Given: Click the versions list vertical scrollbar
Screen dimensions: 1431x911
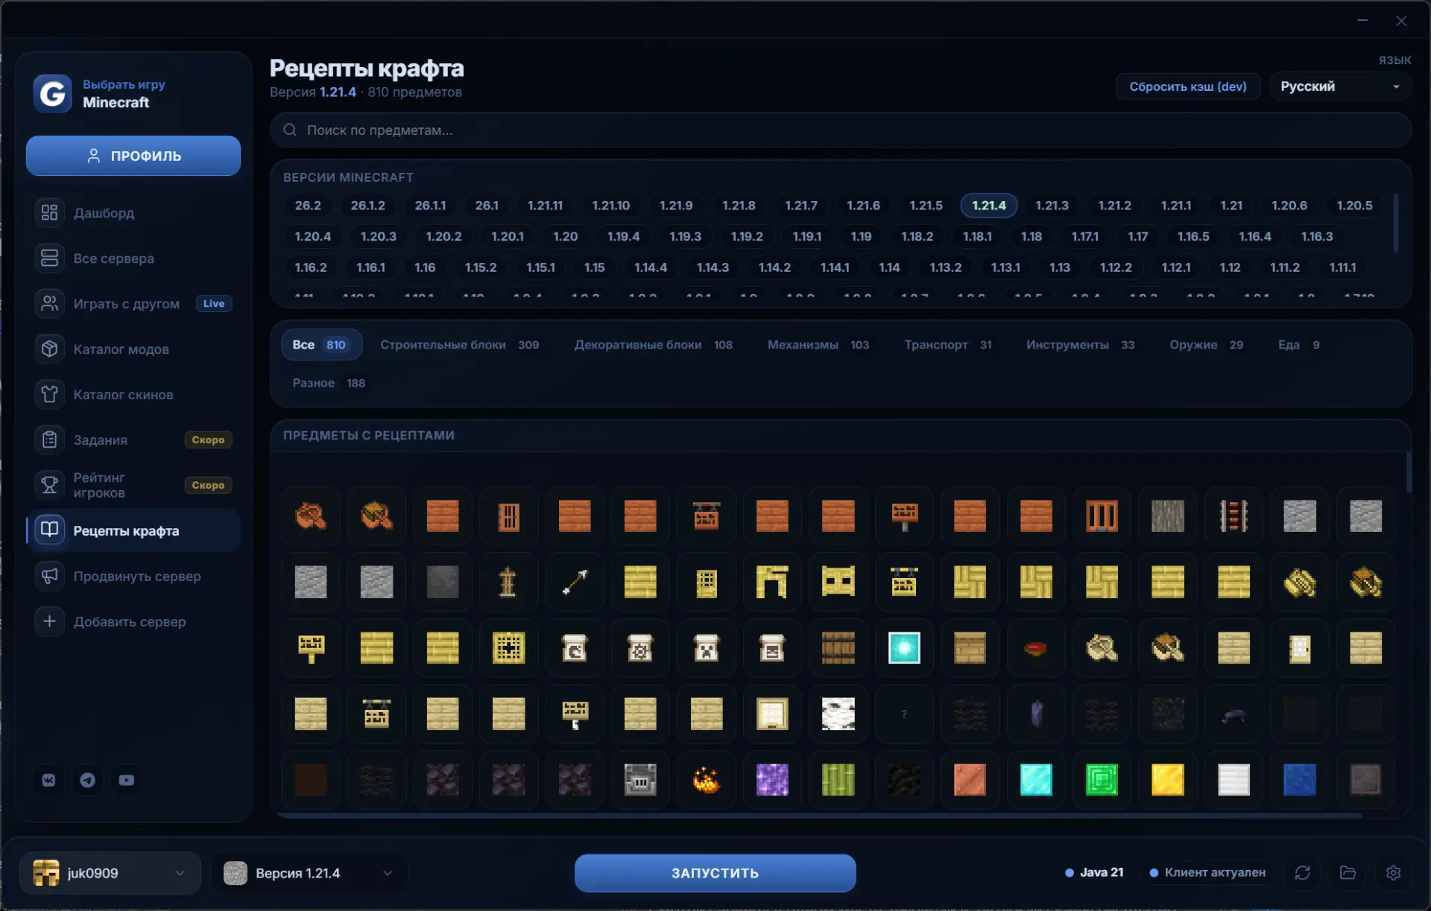Looking at the screenshot, I should coord(1395,223).
